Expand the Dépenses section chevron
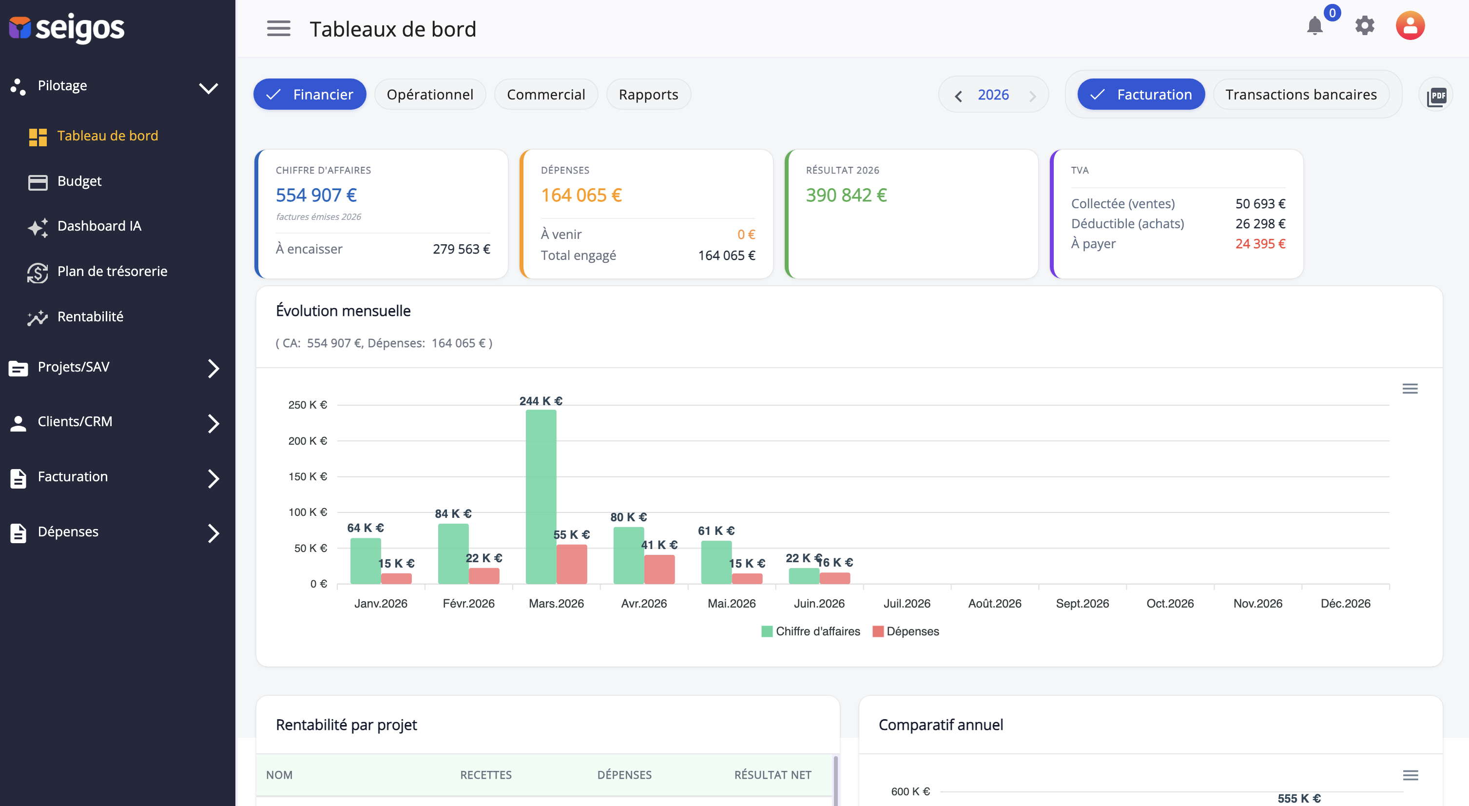The height and width of the screenshot is (806, 1469). click(213, 533)
